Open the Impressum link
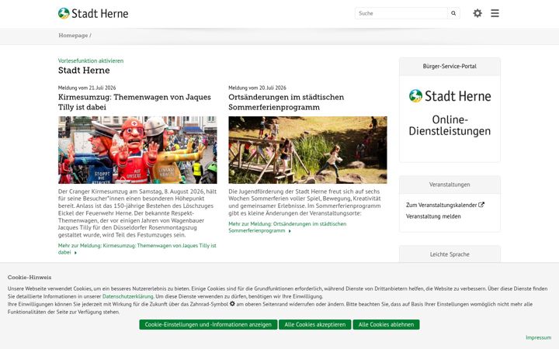The image size is (559, 349). (x=538, y=337)
